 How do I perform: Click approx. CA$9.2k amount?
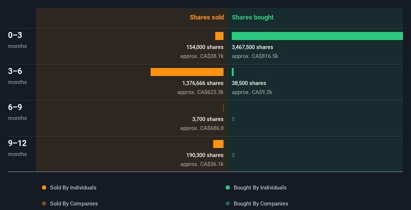tap(252, 92)
